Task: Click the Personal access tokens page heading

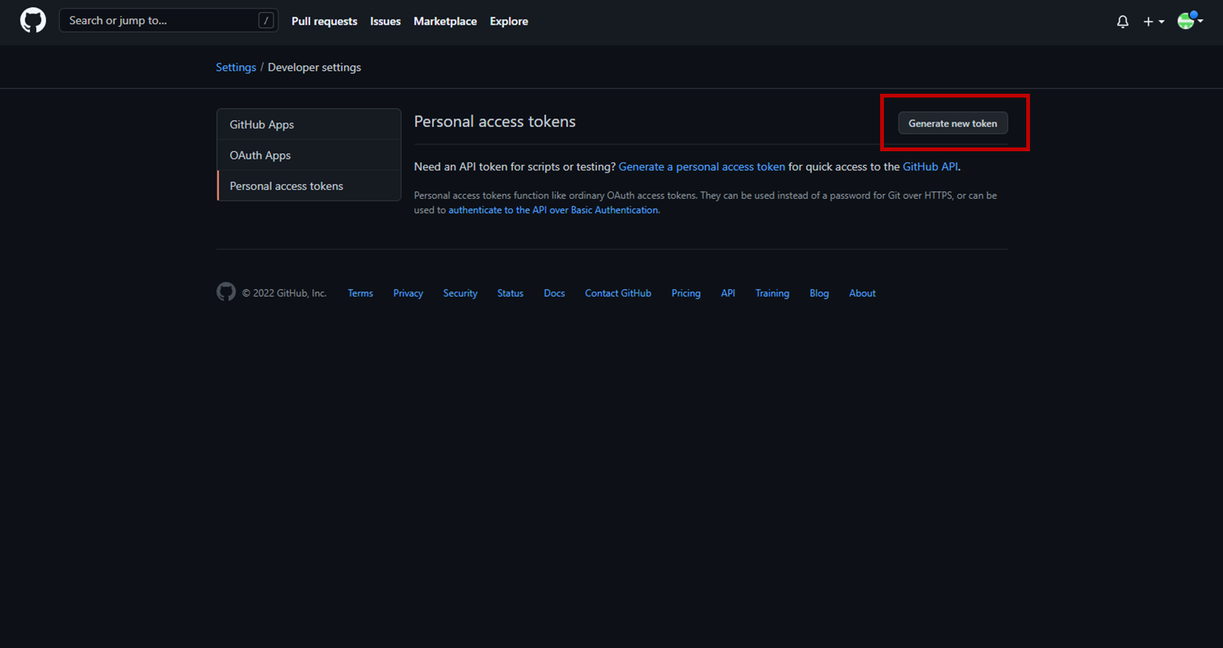Action: pyautogui.click(x=495, y=122)
